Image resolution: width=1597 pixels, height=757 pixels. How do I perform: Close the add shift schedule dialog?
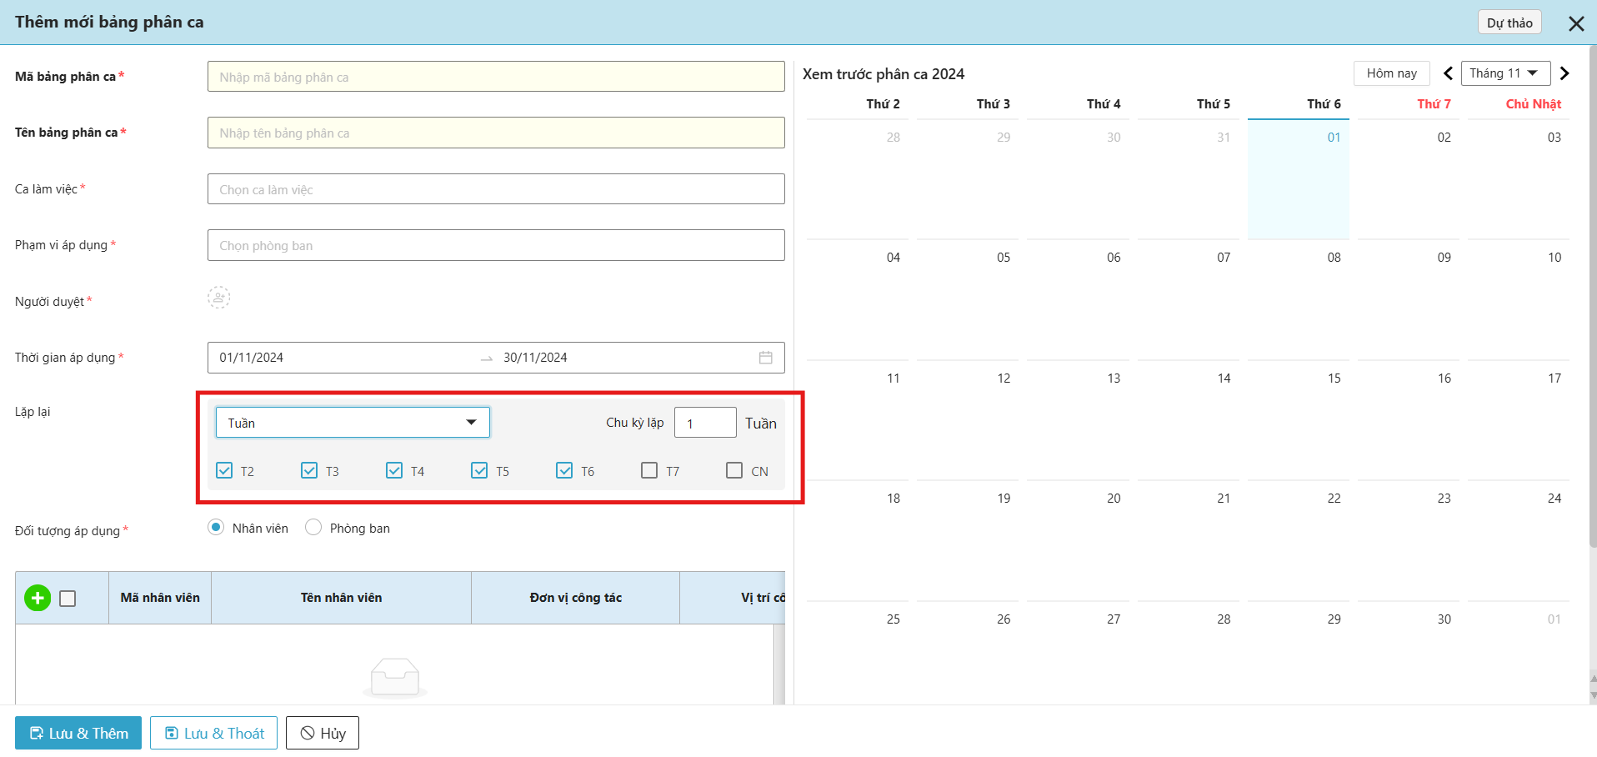(1575, 23)
